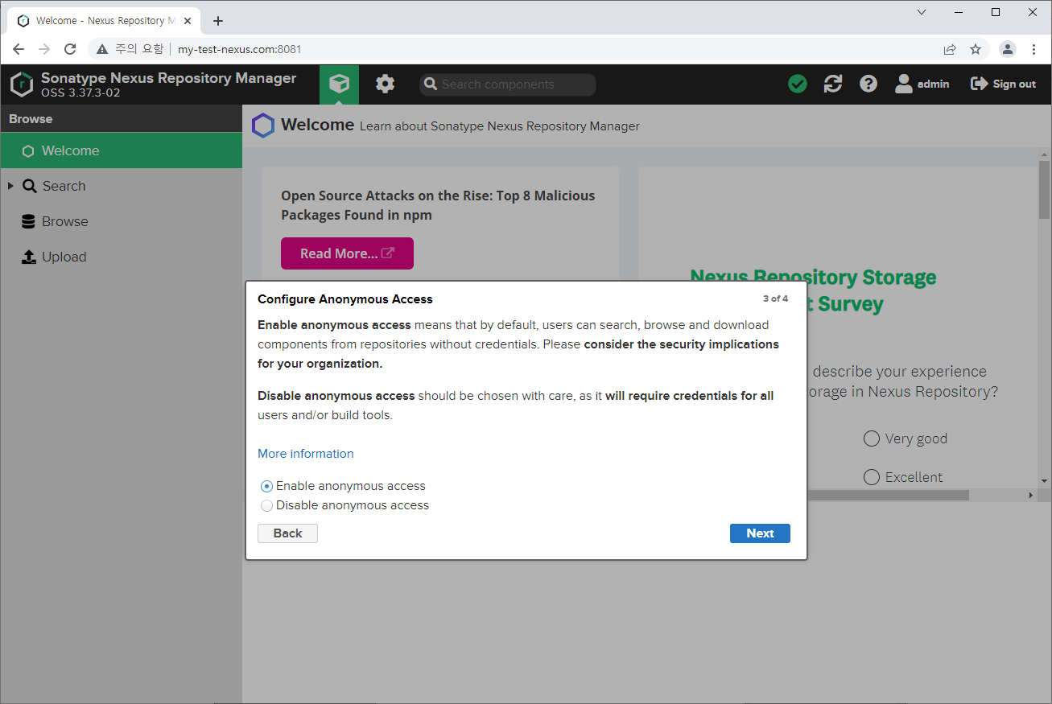Click the Back button in dialog

point(287,533)
